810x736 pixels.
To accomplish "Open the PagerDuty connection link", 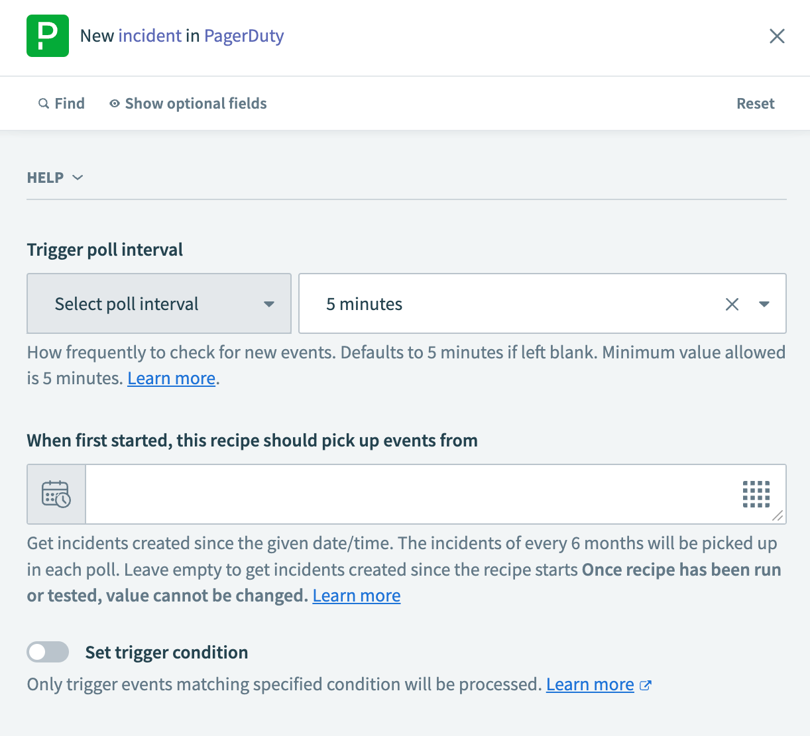I will point(243,36).
